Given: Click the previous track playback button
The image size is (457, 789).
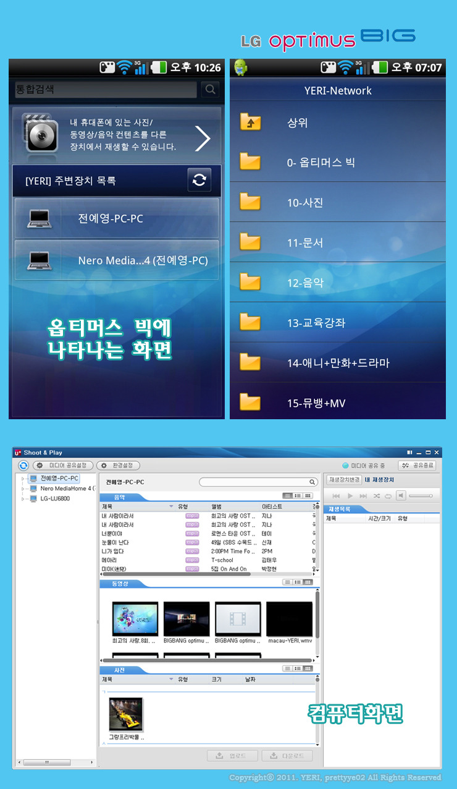Looking at the screenshot, I should click(x=337, y=496).
